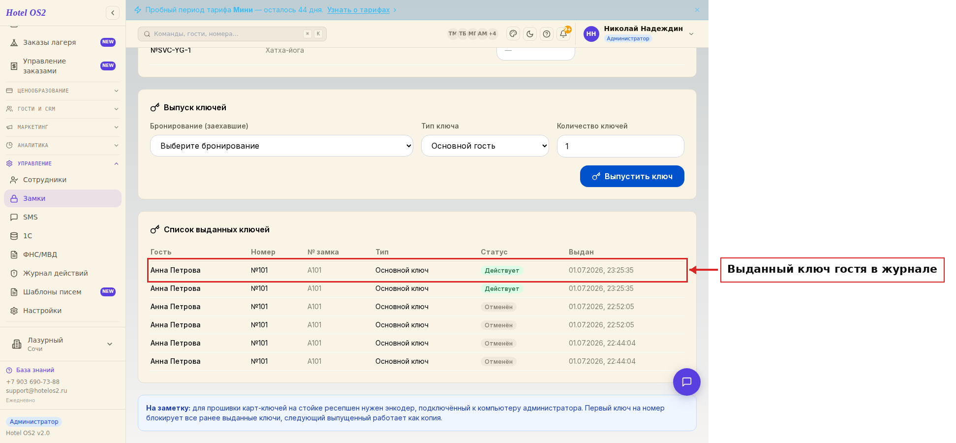Collapse the УПРАВЛЕНИЕ section

[x=63, y=163]
